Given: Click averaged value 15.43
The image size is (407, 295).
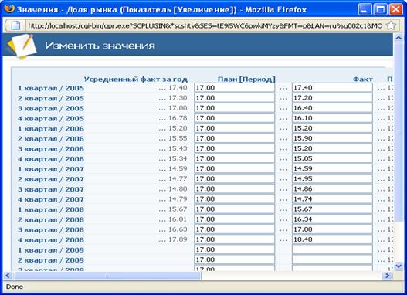Looking at the screenshot, I should (178, 149).
